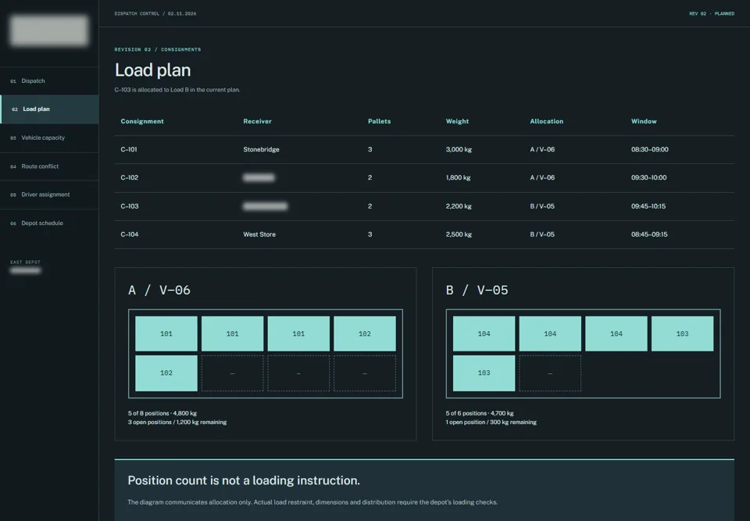
Task: Click the Receiver column header
Action: [x=257, y=122]
